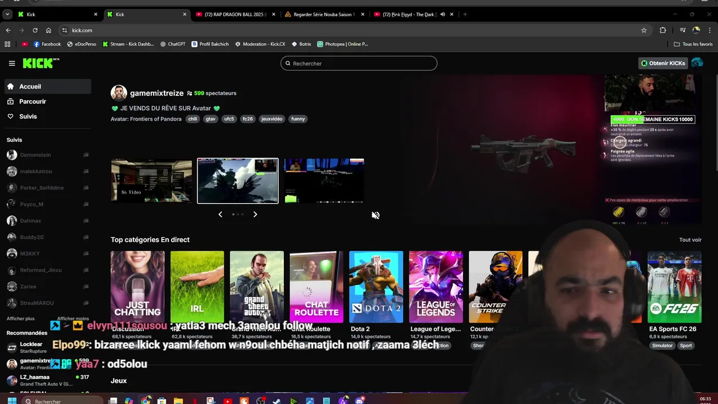Show previous featured stream with left arrow
Screen dimensions: 718x404
tap(220, 214)
